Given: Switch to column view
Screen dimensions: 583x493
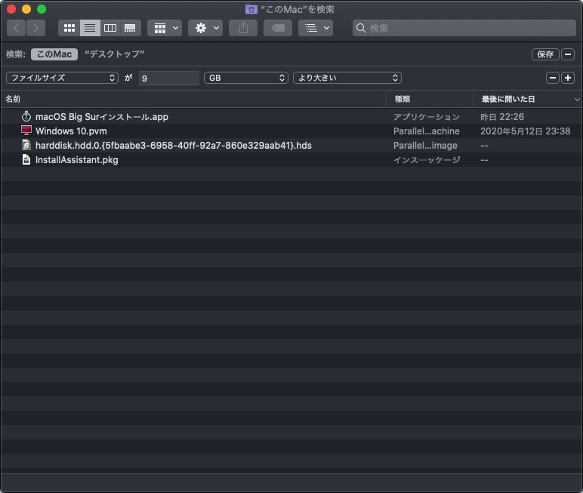Looking at the screenshot, I should coord(110,28).
